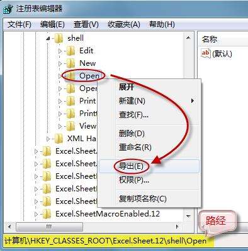
Task: Click the status bar registry path
Action: pos(105,241)
